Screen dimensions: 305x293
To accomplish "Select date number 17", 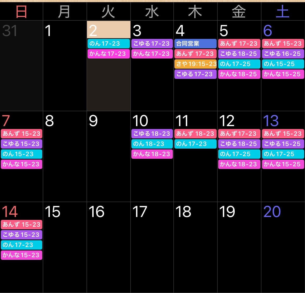I will click(140, 212).
